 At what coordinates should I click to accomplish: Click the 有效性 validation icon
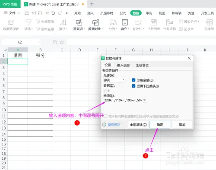click(138, 22)
